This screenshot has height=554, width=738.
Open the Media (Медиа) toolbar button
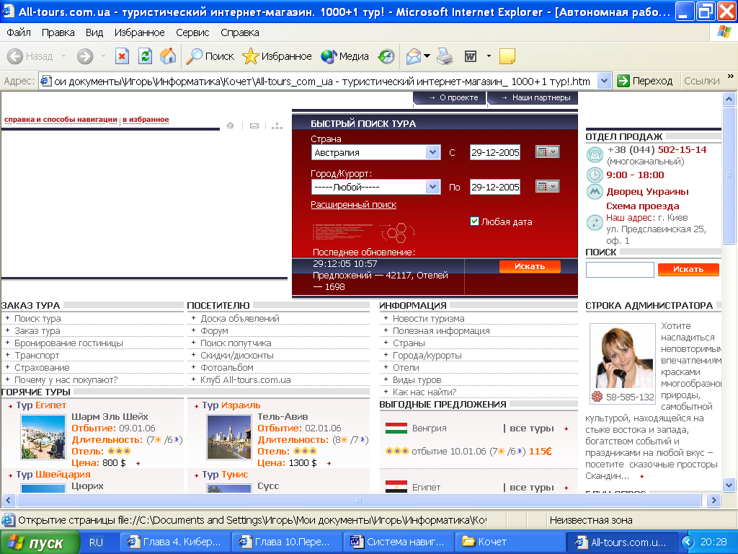coord(344,56)
